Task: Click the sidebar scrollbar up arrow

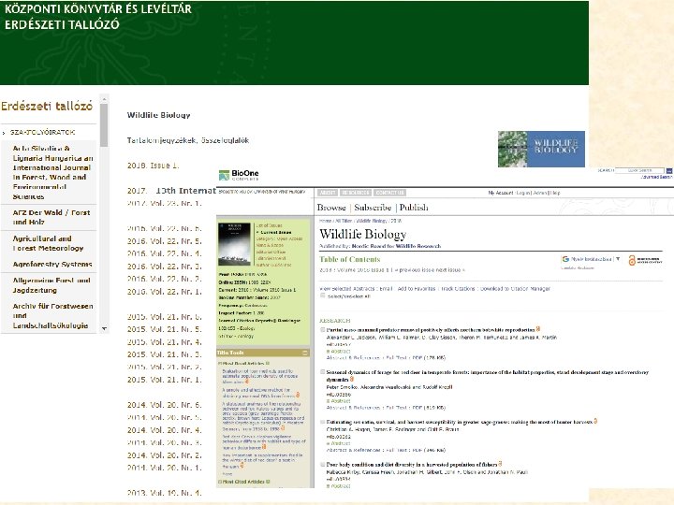Action: (104, 99)
